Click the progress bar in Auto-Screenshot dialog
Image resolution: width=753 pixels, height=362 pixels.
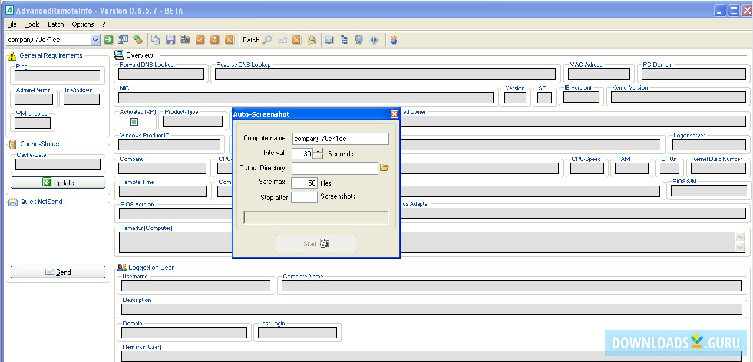315,218
